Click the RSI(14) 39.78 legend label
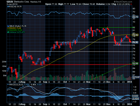This screenshot has height=106, width=140. coord(15,7)
